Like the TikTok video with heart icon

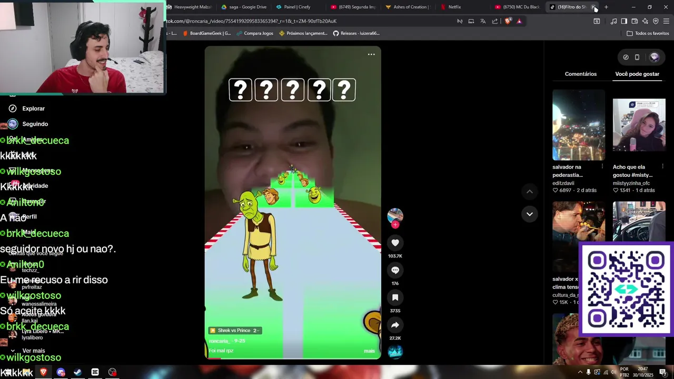point(395,243)
